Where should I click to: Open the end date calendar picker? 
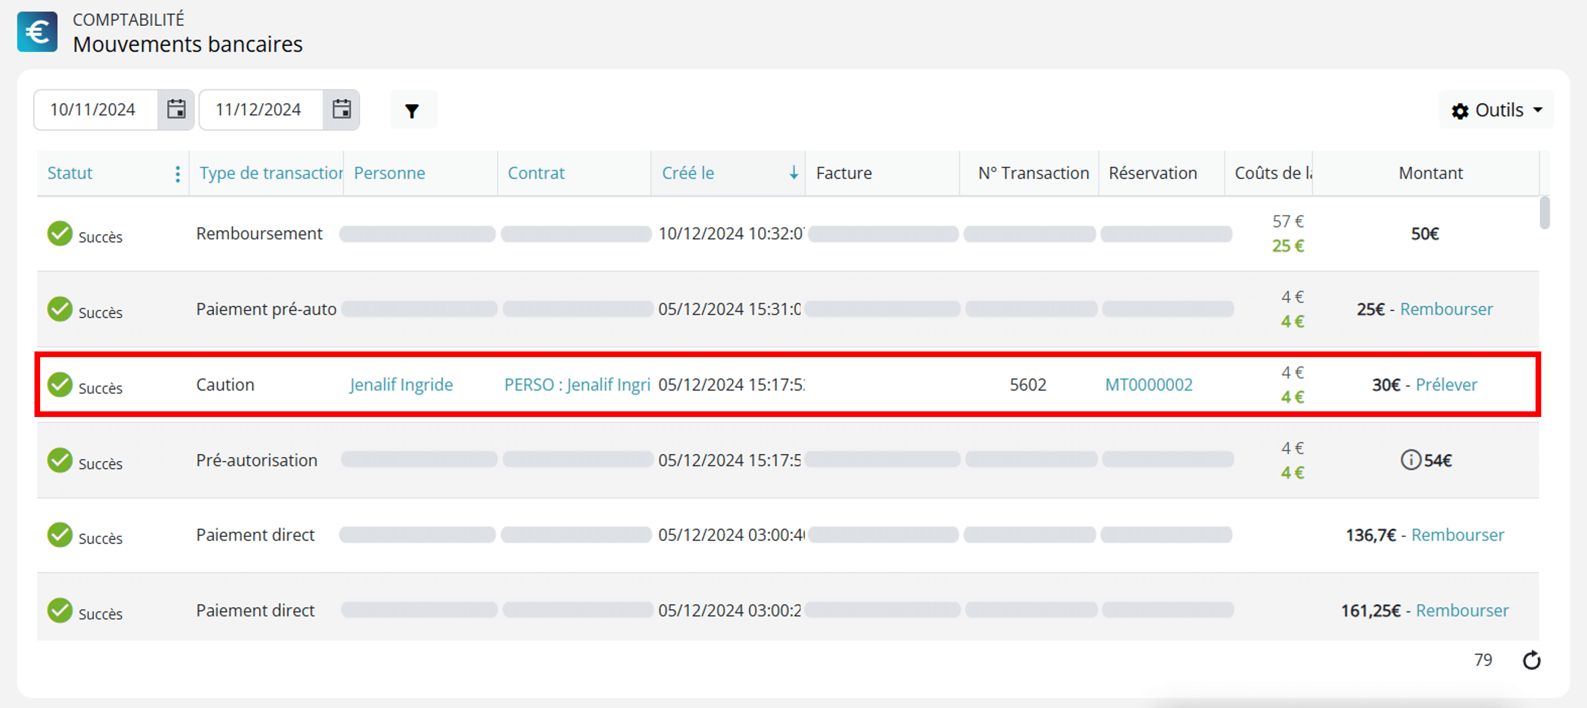point(341,110)
